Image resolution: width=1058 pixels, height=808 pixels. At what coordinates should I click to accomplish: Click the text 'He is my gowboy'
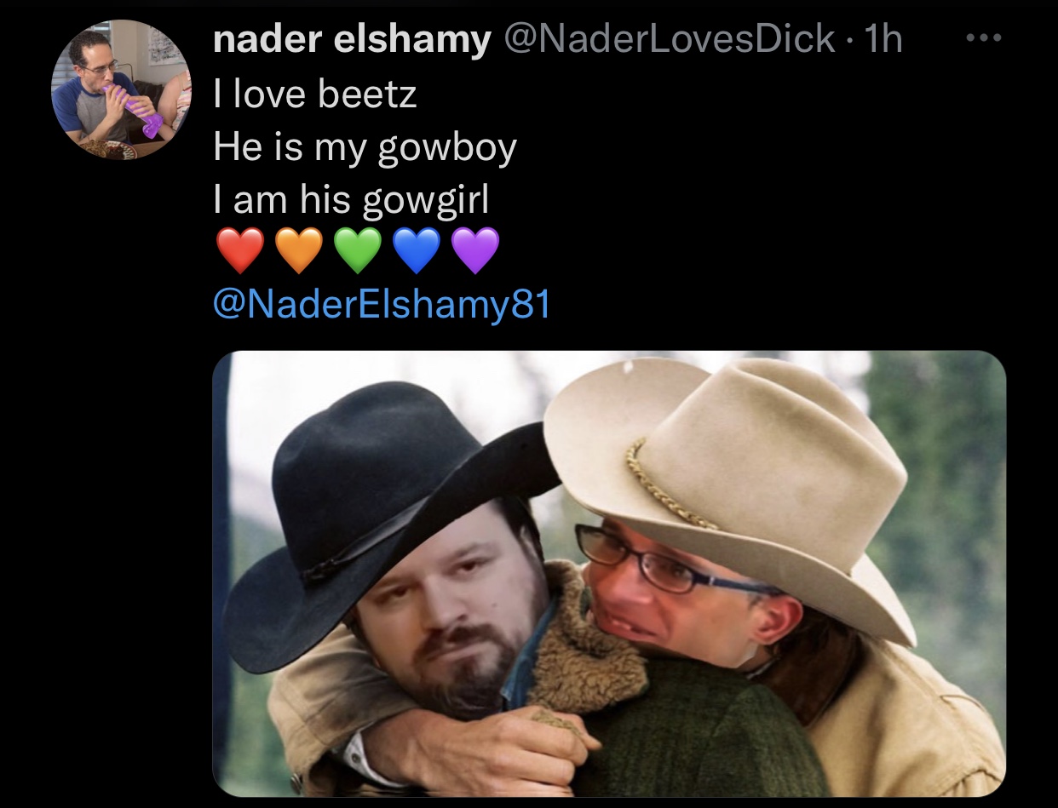click(x=365, y=148)
